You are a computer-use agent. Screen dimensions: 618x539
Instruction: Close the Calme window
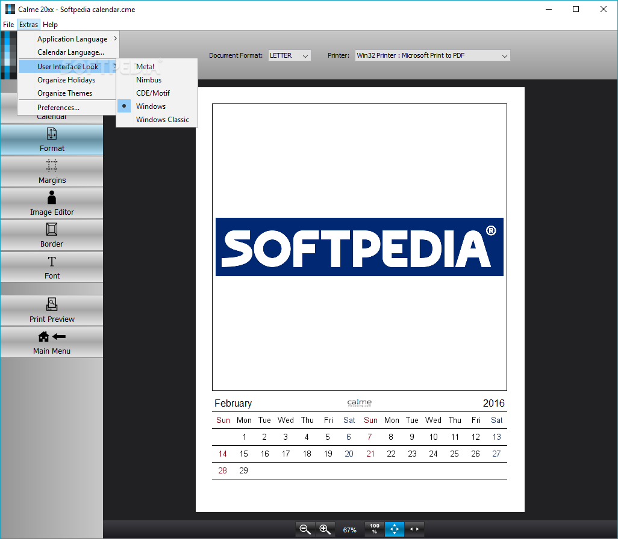[x=604, y=9]
